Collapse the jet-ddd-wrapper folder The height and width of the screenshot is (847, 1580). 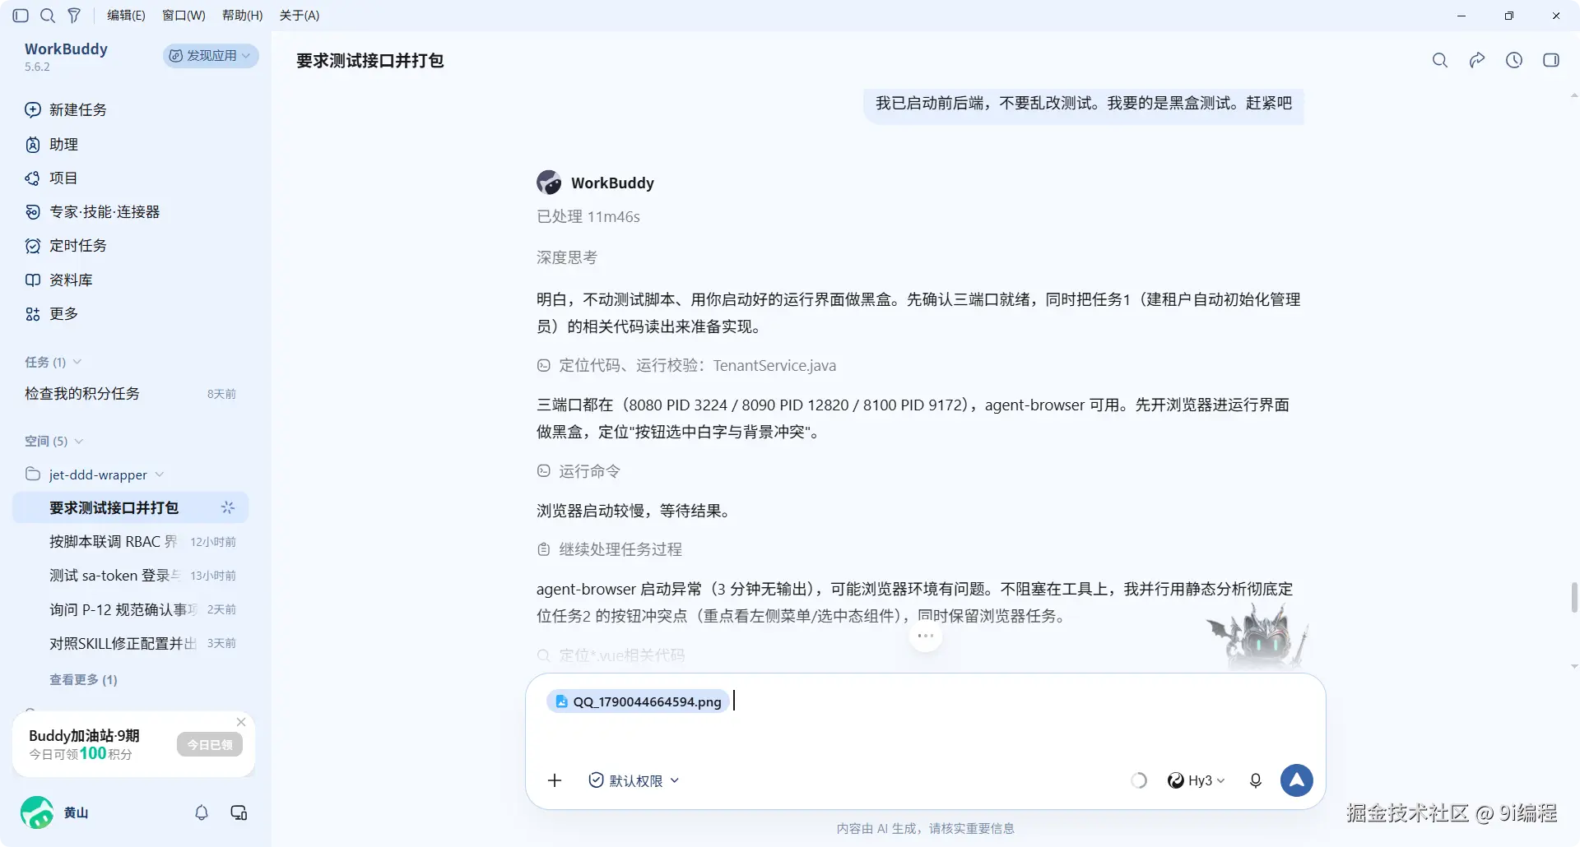[x=95, y=475]
